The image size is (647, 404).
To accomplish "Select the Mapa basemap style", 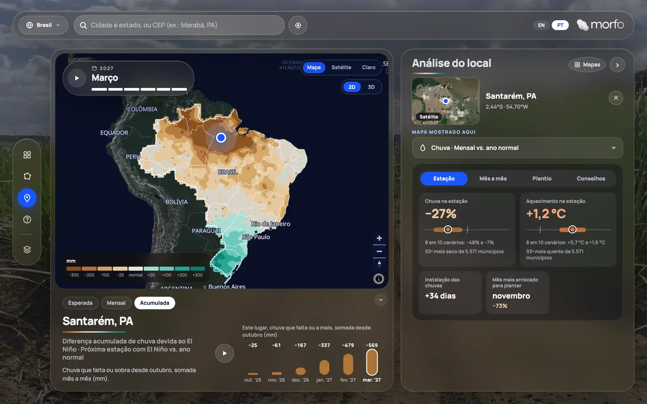I will (314, 67).
